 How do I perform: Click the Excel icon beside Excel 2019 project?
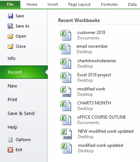pos(66,77)
